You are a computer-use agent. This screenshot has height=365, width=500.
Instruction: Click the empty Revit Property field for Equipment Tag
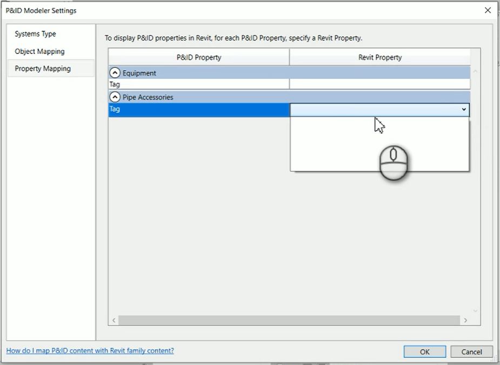click(x=378, y=84)
